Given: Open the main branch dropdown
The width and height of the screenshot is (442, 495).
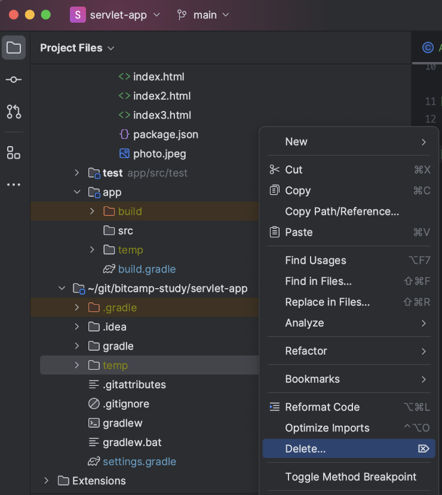Looking at the screenshot, I should [203, 15].
